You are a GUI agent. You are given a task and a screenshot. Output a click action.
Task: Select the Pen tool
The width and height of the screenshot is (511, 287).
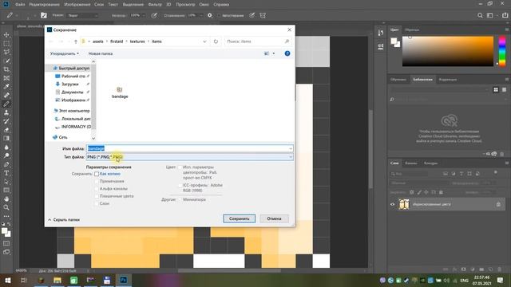(6, 164)
